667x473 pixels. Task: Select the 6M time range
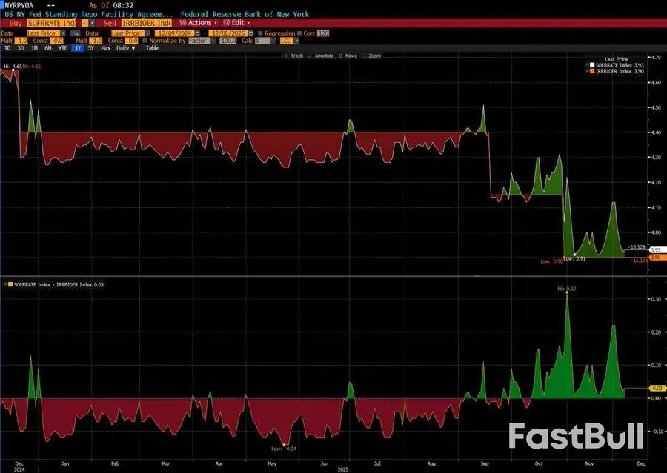(x=47, y=48)
